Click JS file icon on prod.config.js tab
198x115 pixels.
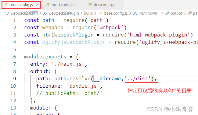click(48, 5)
